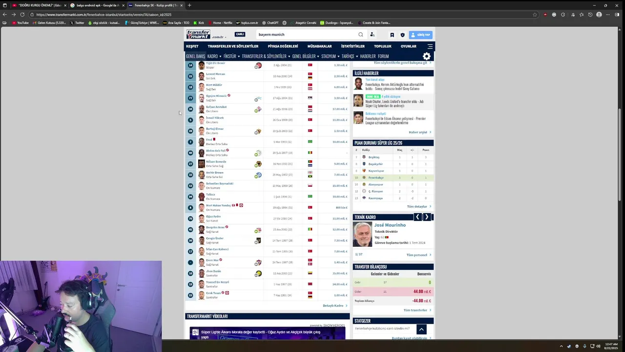The width and height of the screenshot is (625, 352).
Task: Click the transfer club badge beside Archie Brown
Action: pos(258,175)
